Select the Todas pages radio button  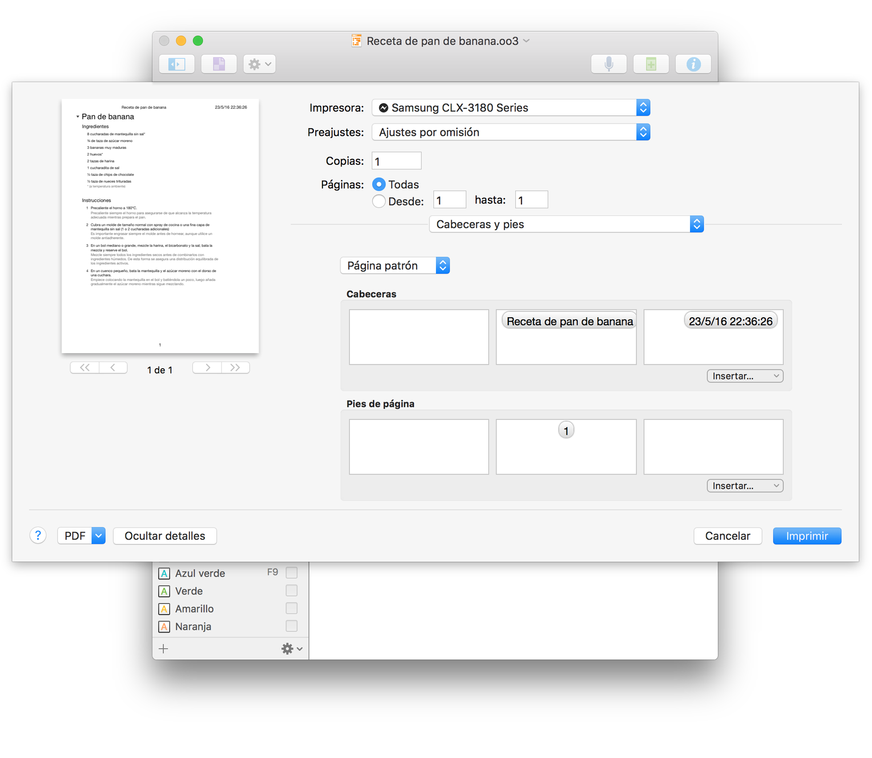tap(379, 184)
